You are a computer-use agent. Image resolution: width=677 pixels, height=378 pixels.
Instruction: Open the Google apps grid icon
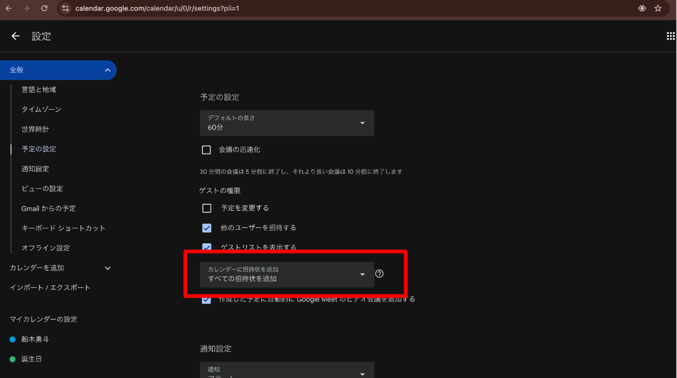click(670, 36)
